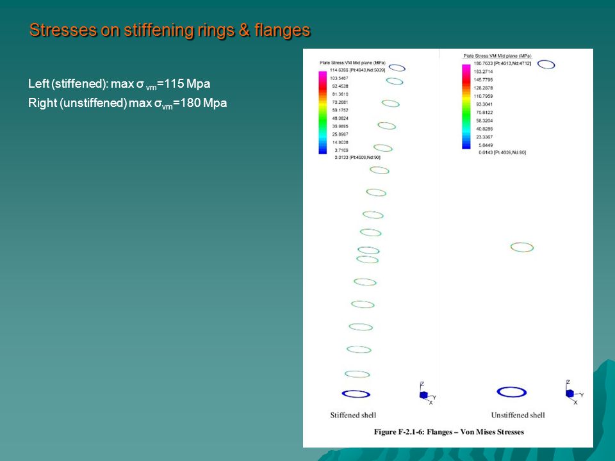Click legend value 5.8449
The width and height of the screenshot is (615, 461).
click(x=486, y=145)
